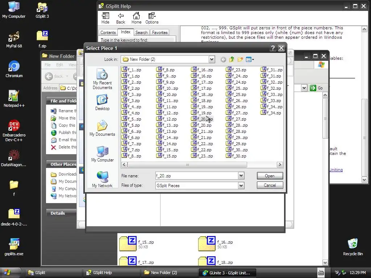The image size is (371, 278).
Task: Switch to the Favorites tab in GSplit Help
Action: point(160,33)
